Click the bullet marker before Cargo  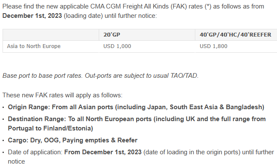[x=3, y=141]
